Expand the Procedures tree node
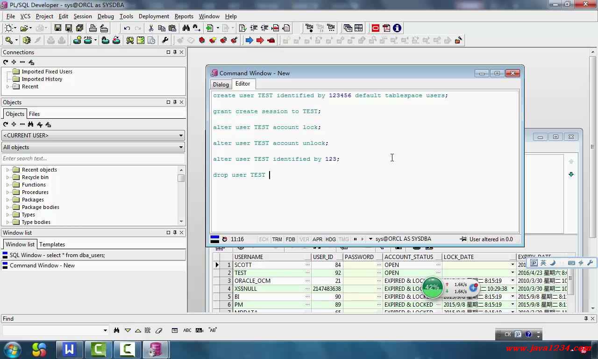The width and height of the screenshot is (598, 359). 7,192
